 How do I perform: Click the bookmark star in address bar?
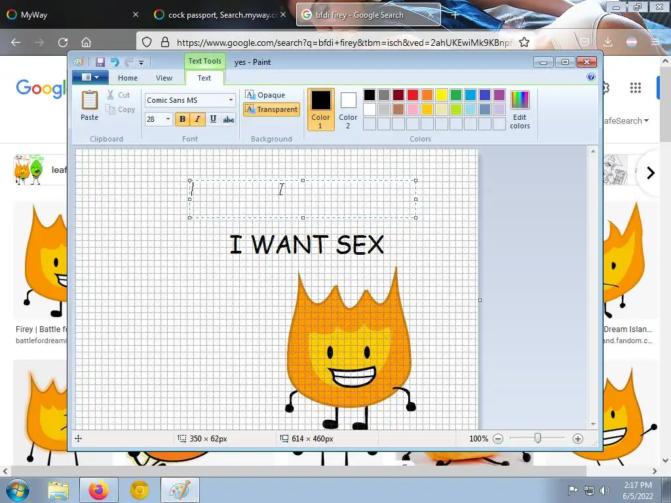(x=524, y=42)
